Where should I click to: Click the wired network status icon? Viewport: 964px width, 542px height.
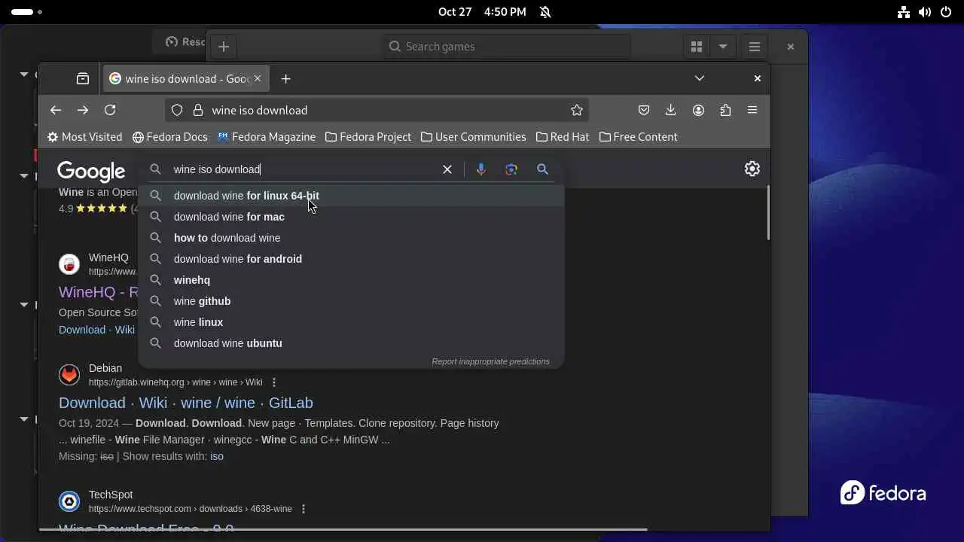tap(904, 12)
